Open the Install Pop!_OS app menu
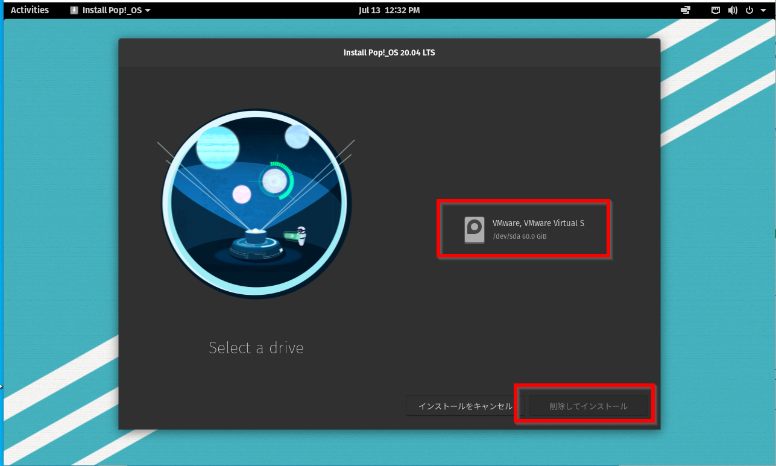This screenshot has width=776, height=466. [110, 10]
